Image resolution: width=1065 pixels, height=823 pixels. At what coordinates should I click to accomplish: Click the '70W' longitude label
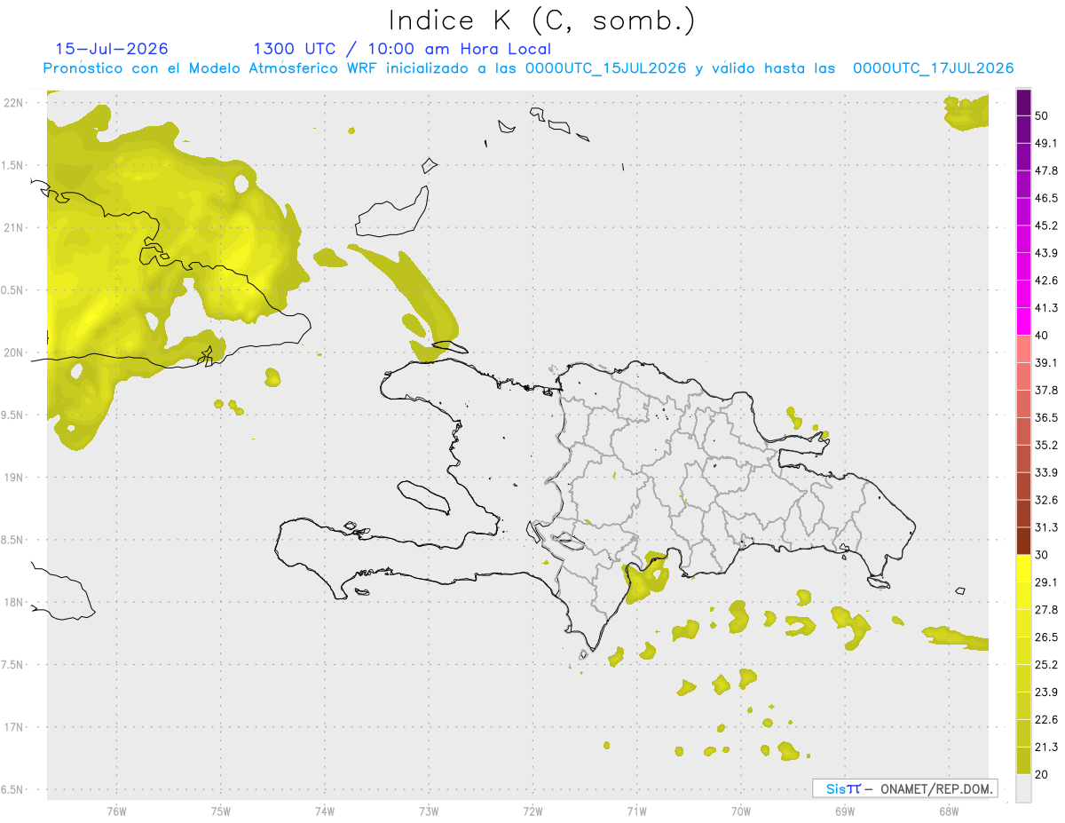click(x=740, y=811)
